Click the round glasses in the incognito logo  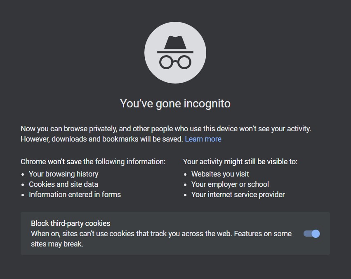[x=175, y=62]
